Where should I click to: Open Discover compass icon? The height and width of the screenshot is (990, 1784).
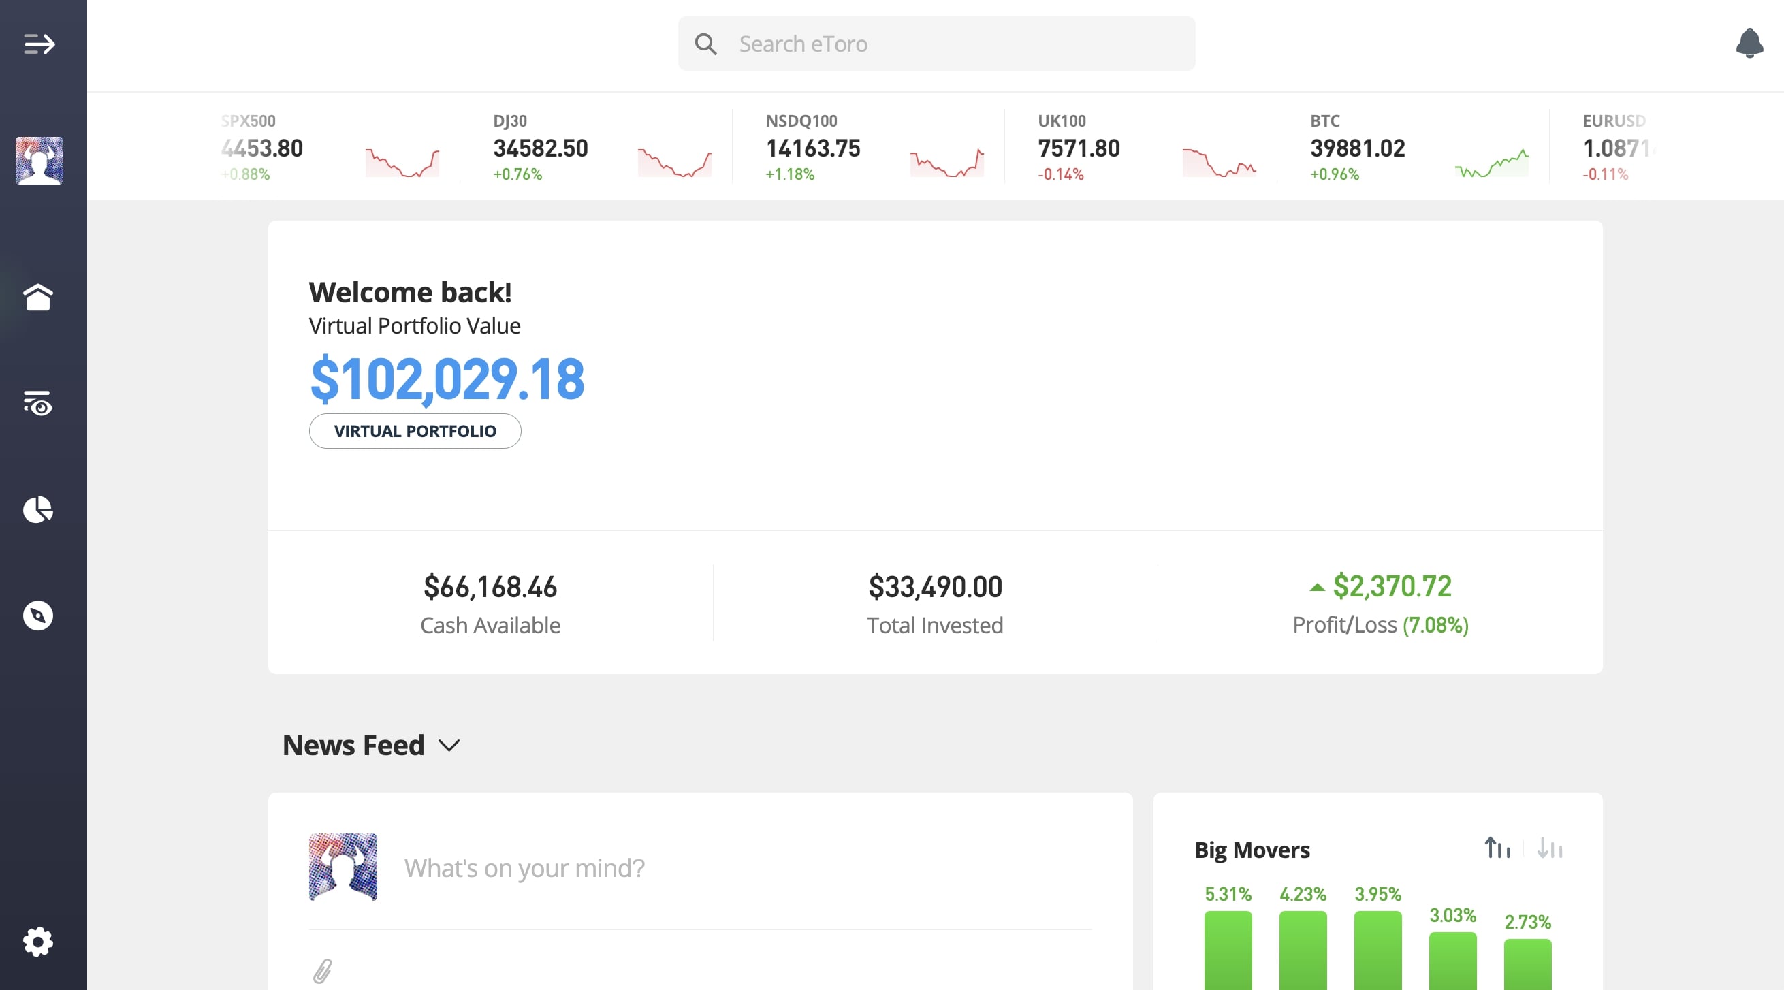pos(38,616)
